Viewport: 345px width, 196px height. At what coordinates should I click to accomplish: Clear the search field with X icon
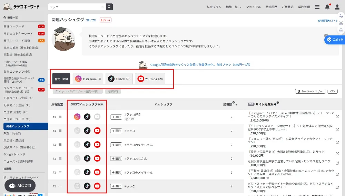(x=102, y=7)
